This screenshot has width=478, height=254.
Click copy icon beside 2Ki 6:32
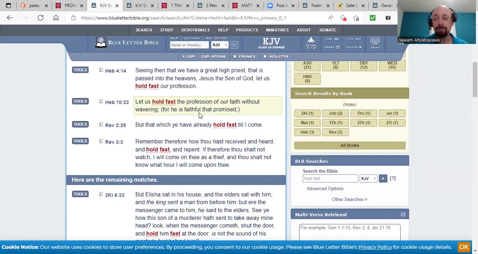point(101,194)
